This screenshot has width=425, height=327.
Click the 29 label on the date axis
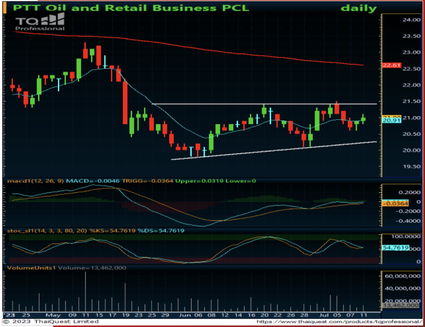(165, 315)
